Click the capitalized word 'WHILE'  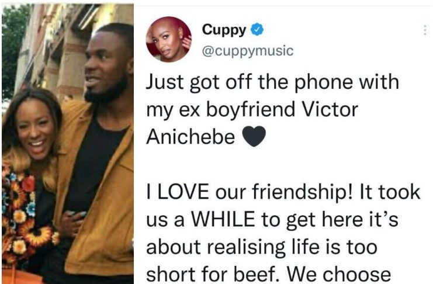223,219
